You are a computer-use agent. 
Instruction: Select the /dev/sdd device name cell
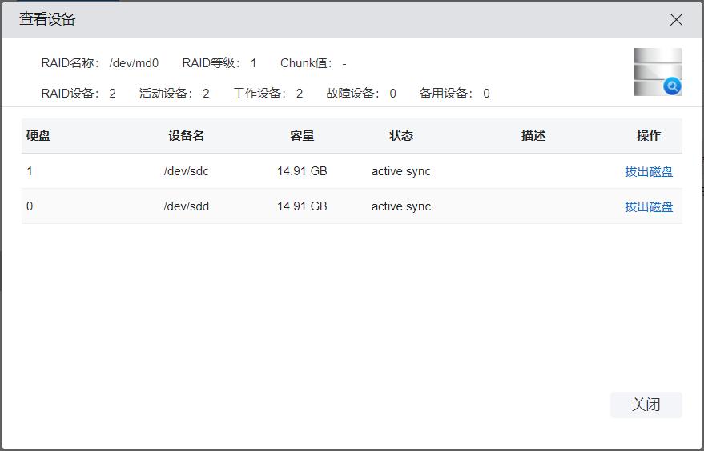(x=186, y=206)
